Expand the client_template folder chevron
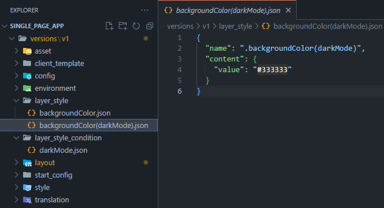The image size is (384, 208). pos(16,63)
